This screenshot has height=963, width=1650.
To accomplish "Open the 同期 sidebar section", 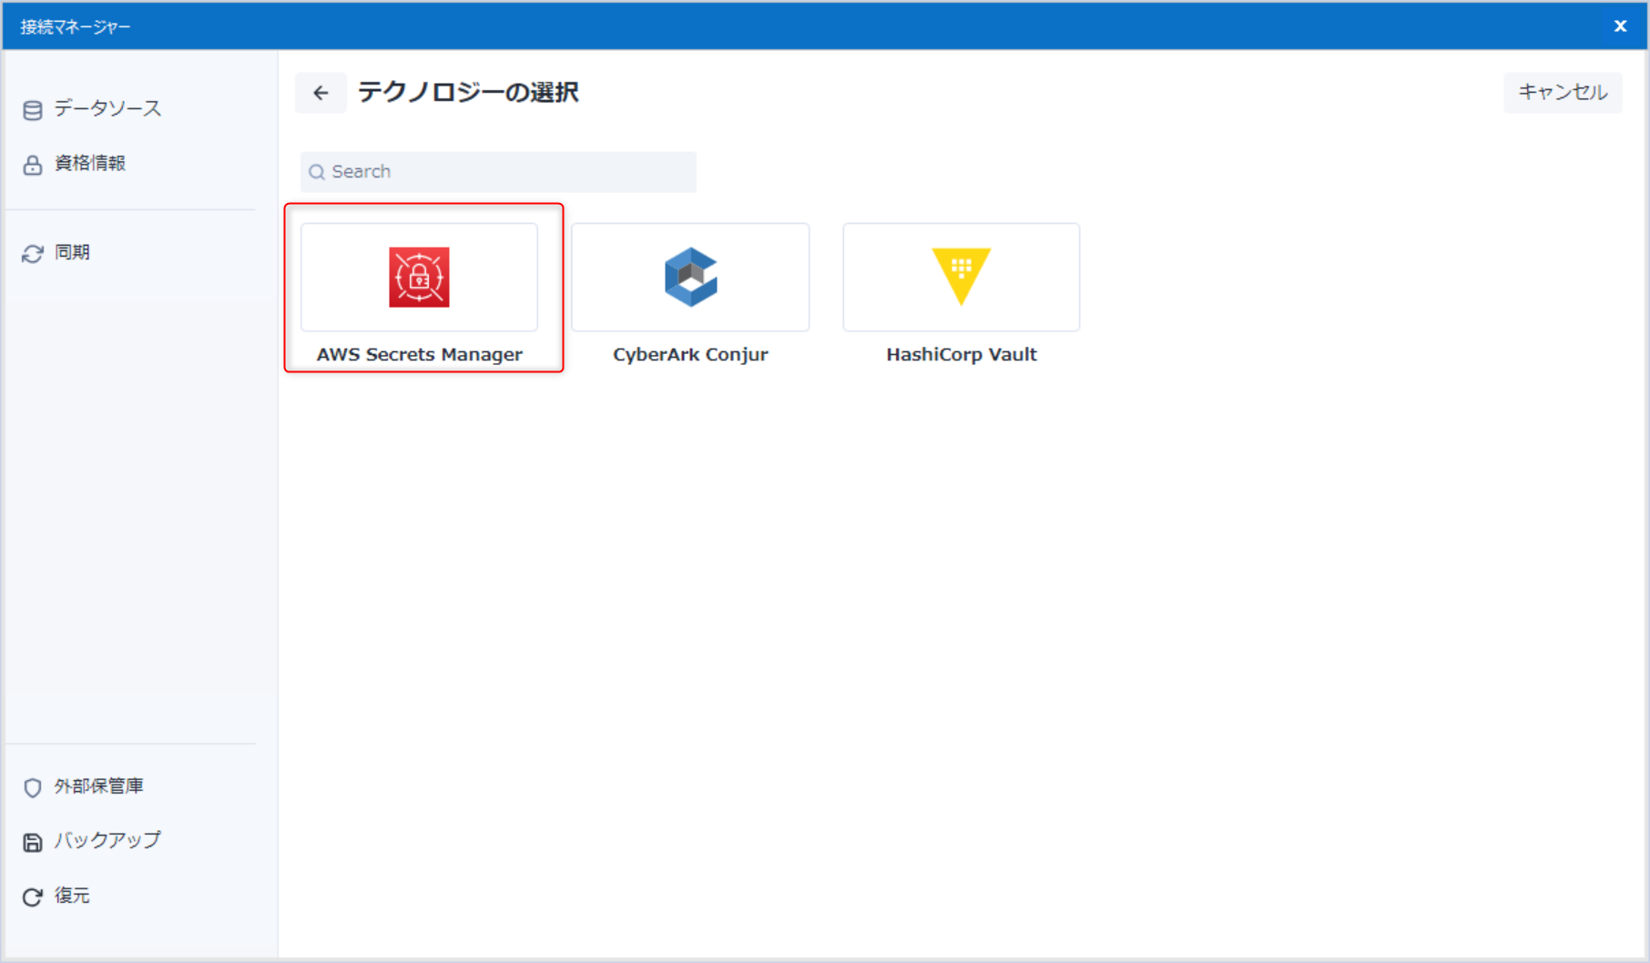I will (x=72, y=252).
